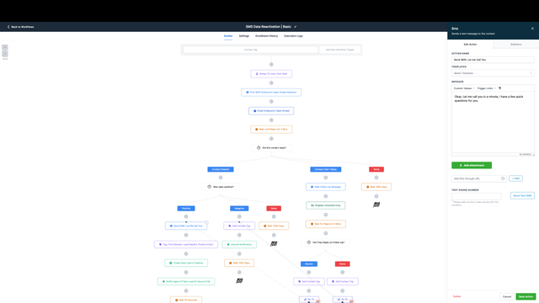Image resolution: width=539 pixels, height=303 pixels.
Task: Open Assign To User Even Split node
Action: pos(271,74)
